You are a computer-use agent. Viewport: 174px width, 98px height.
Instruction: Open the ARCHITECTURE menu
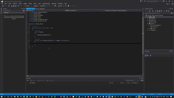pyautogui.click(x=46, y=4)
